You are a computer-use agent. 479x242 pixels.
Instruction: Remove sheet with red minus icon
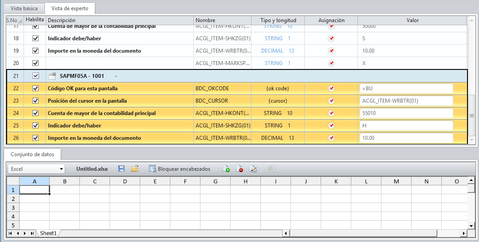239,169
